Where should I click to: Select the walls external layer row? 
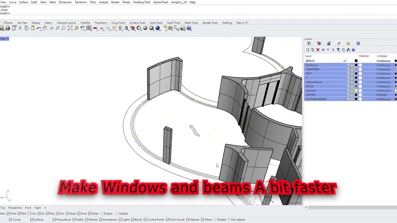pyautogui.click(x=350, y=82)
